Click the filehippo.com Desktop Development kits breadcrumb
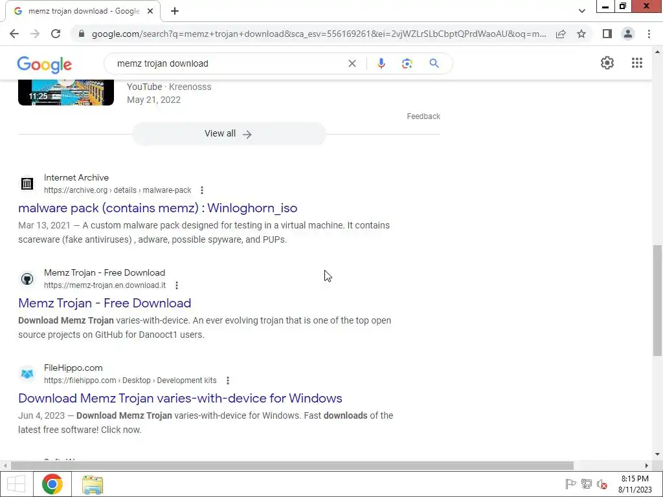This screenshot has height=497, width=663. point(130,381)
